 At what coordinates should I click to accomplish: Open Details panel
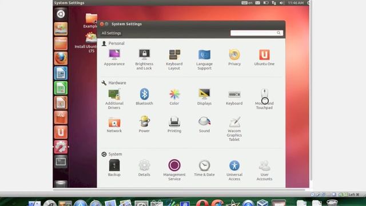point(144,168)
